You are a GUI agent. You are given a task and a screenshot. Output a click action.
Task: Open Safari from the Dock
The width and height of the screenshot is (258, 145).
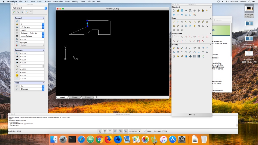pyautogui.click(x=81, y=139)
